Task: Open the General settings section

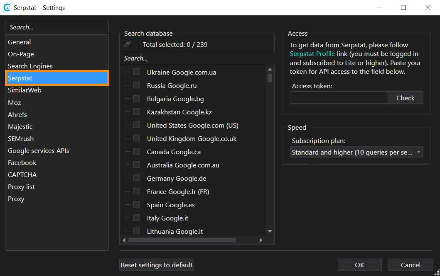Action: pos(57,42)
